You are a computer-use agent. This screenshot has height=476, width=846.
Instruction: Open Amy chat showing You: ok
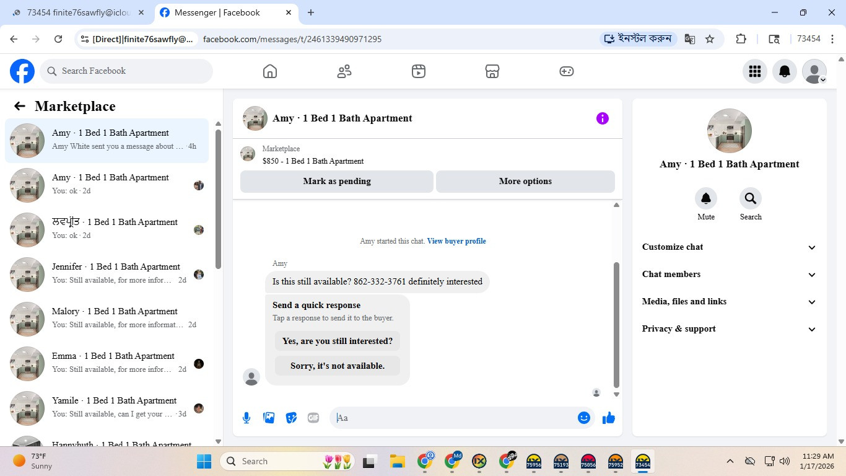tap(107, 185)
